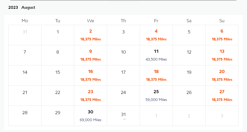Click Tuesday August 1 cell

(x=58, y=35)
